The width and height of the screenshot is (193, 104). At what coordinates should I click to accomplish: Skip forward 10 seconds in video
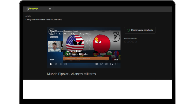click(61, 64)
